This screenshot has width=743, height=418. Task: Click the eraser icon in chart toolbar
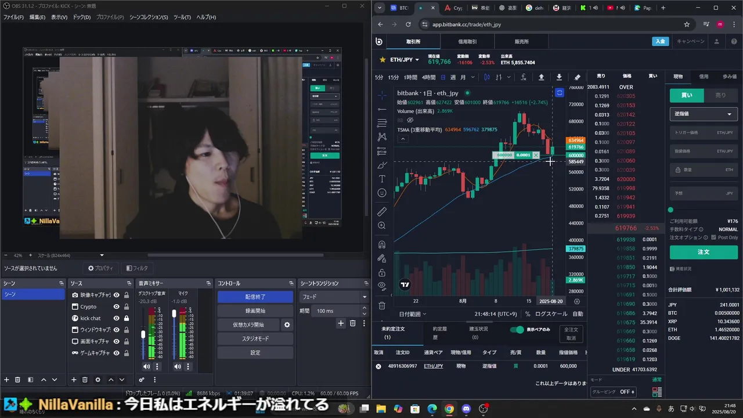(577, 77)
